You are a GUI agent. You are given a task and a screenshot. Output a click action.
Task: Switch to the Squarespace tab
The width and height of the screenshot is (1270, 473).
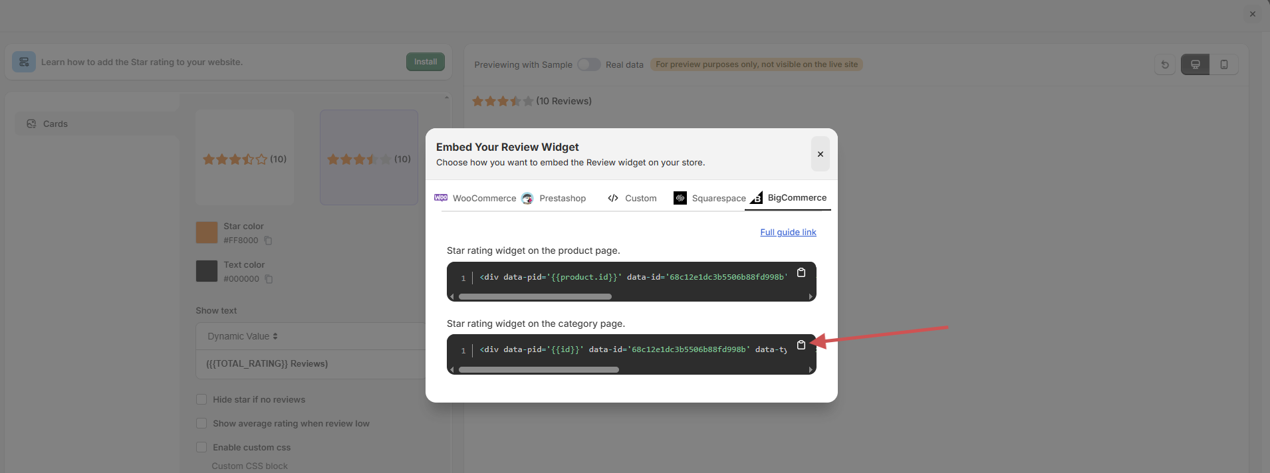click(x=710, y=198)
